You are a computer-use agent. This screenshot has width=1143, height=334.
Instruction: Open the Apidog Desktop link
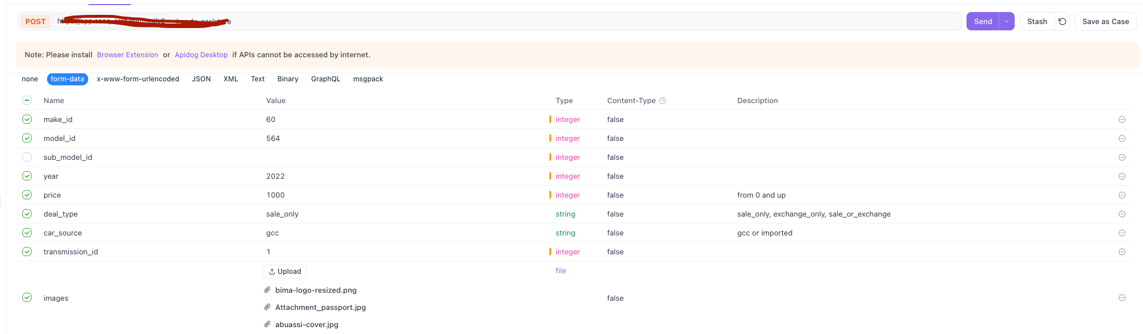pos(201,55)
